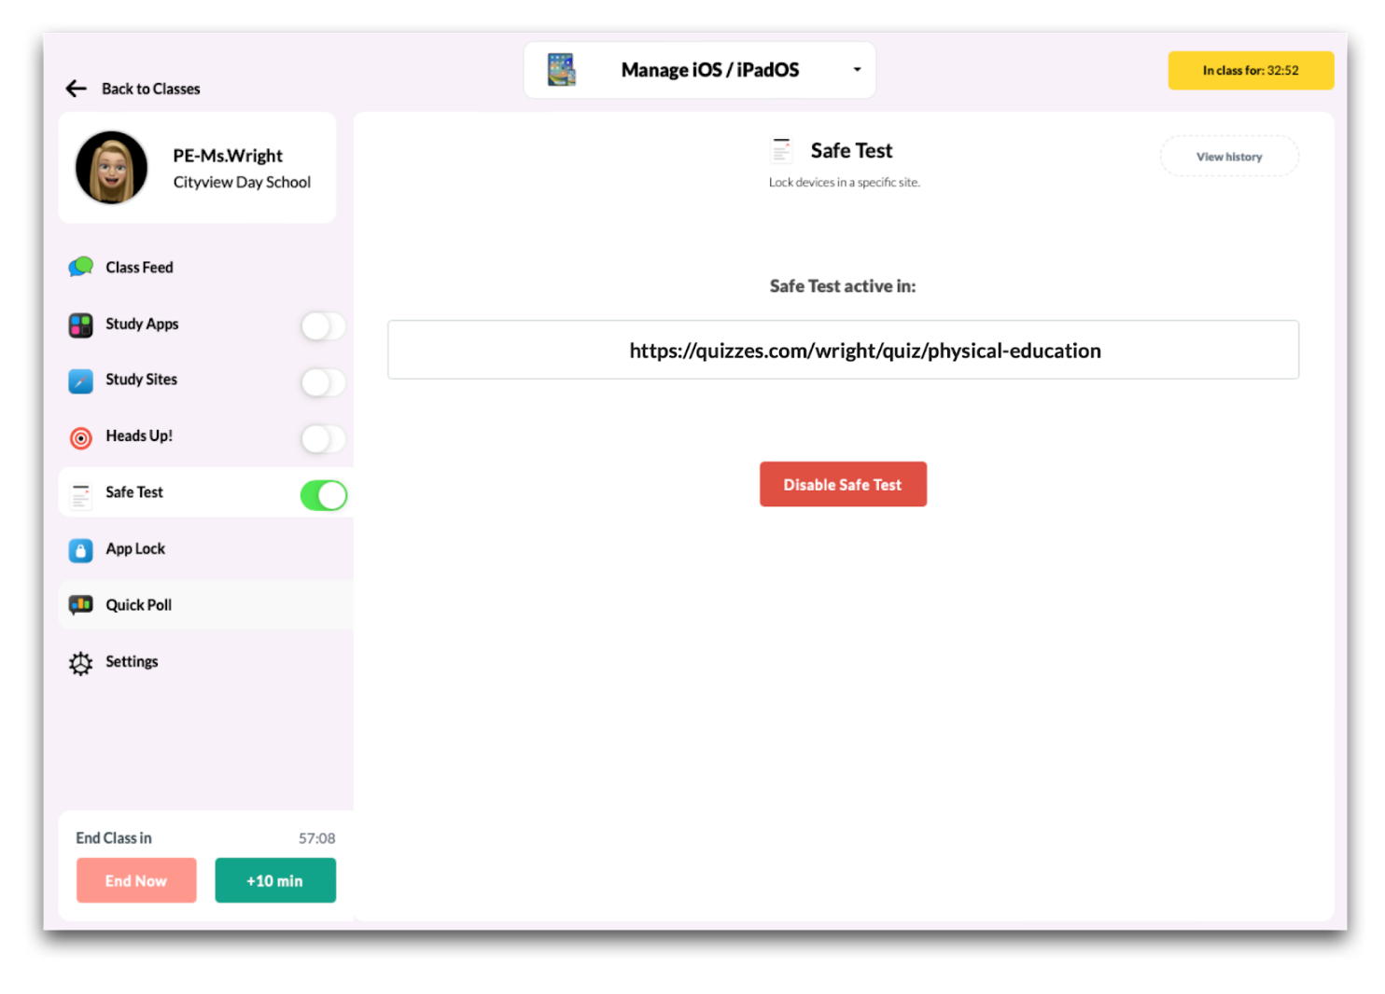Select App Lock in the sidebar
This screenshot has height=994, width=1385.
pyautogui.click(x=135, y=549)
